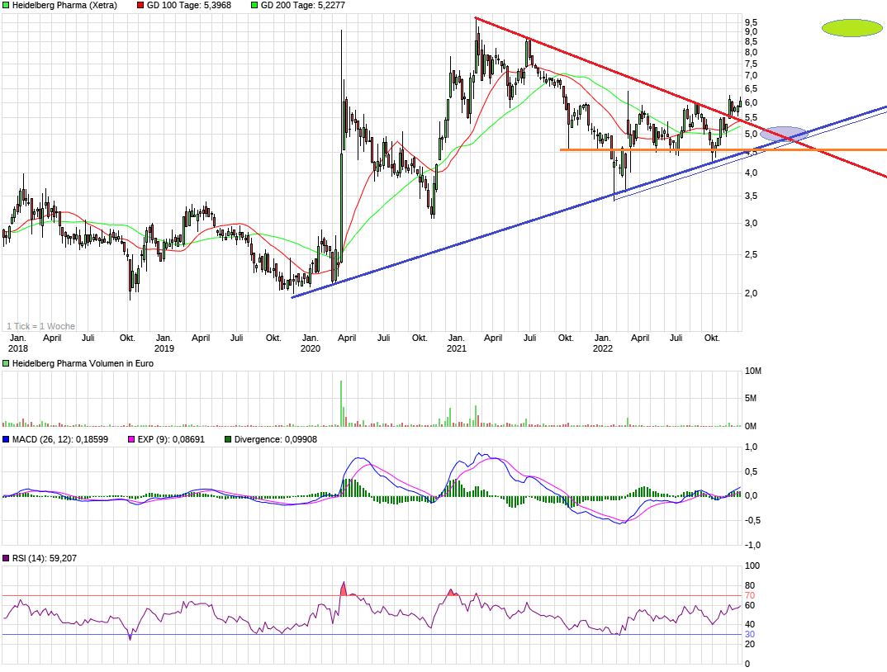This screenshot has height=672, width=887.
Task: Click the orange horizontal support line
Action: 723,150
